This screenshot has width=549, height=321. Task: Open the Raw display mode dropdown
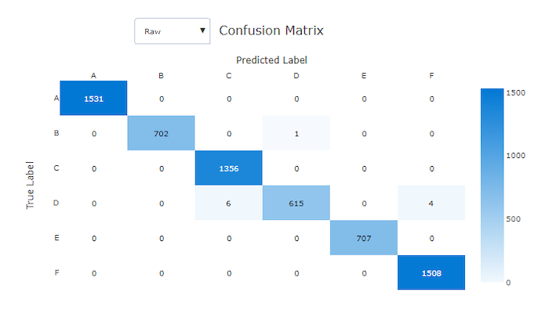pyautogui.click(x=173, y=31)
